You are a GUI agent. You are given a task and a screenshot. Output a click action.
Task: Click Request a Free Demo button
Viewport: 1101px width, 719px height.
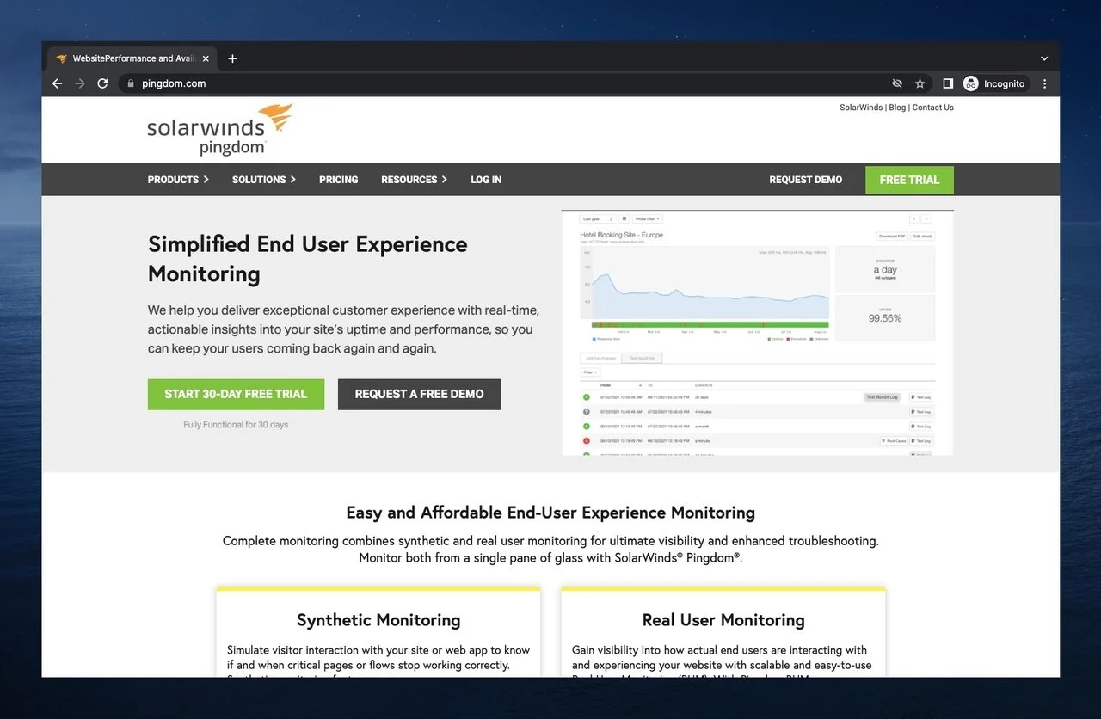point(419,394)
